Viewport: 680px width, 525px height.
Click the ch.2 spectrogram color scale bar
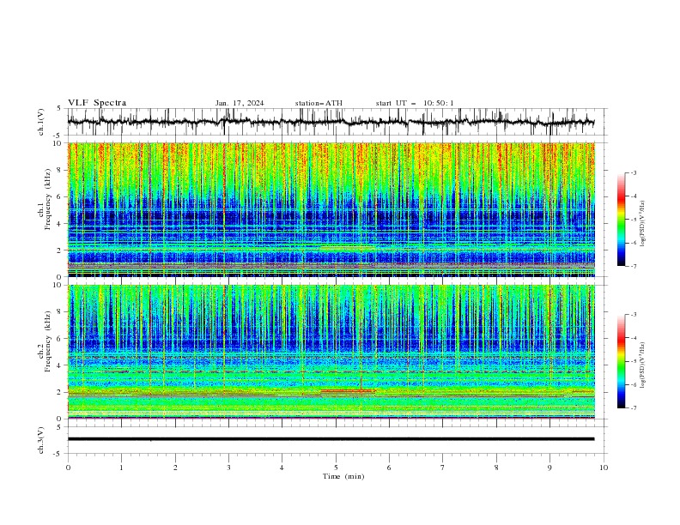(621, 361)
